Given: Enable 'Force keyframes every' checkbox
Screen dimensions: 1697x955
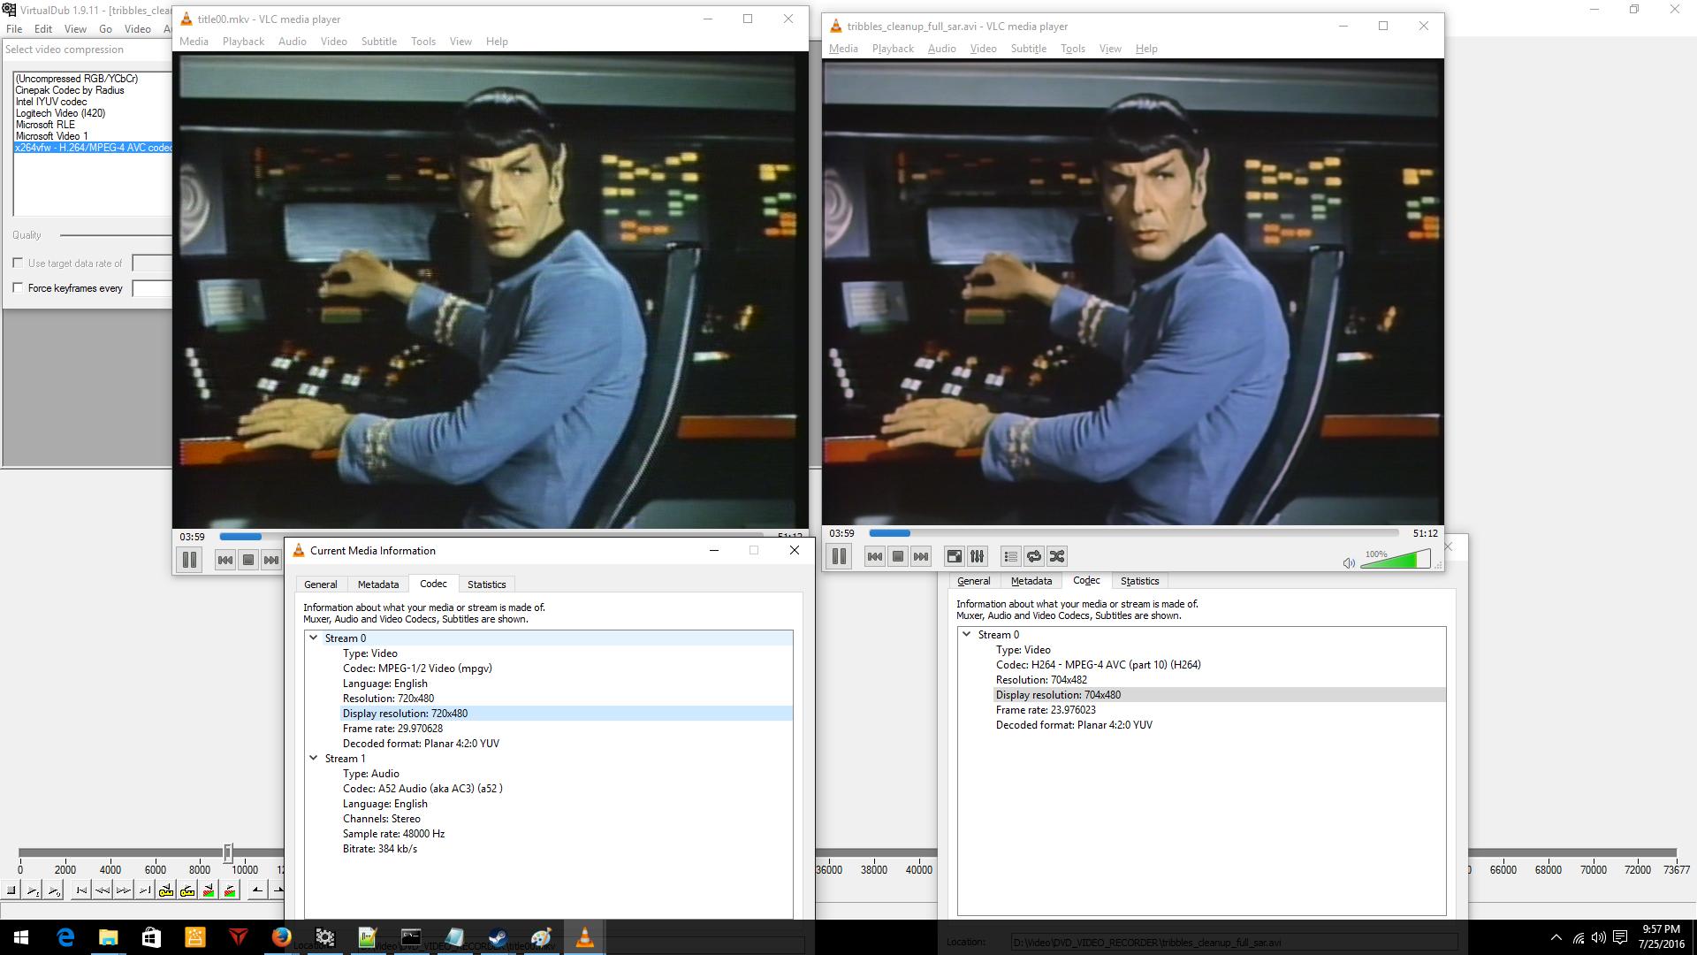Looking at the screenshot, I should pos(18,288).
